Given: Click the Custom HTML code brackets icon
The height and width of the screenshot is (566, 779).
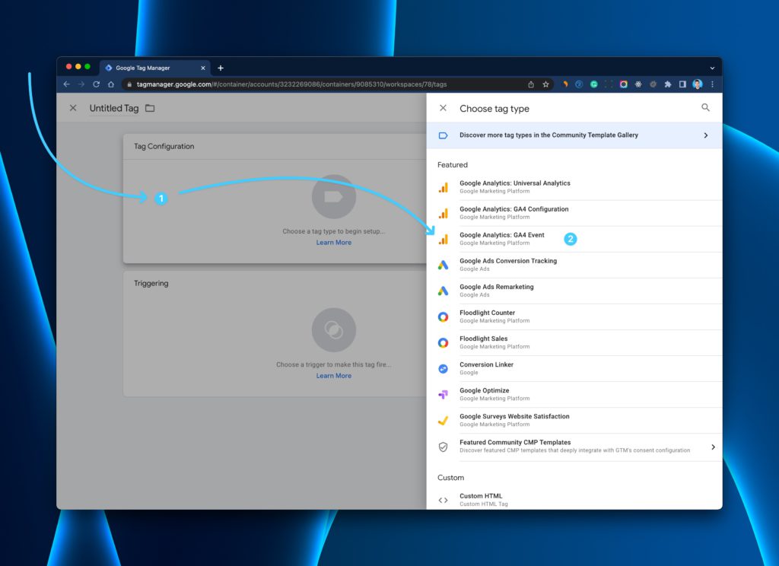Looking at the screenshot, I should (x=444, y=500).
